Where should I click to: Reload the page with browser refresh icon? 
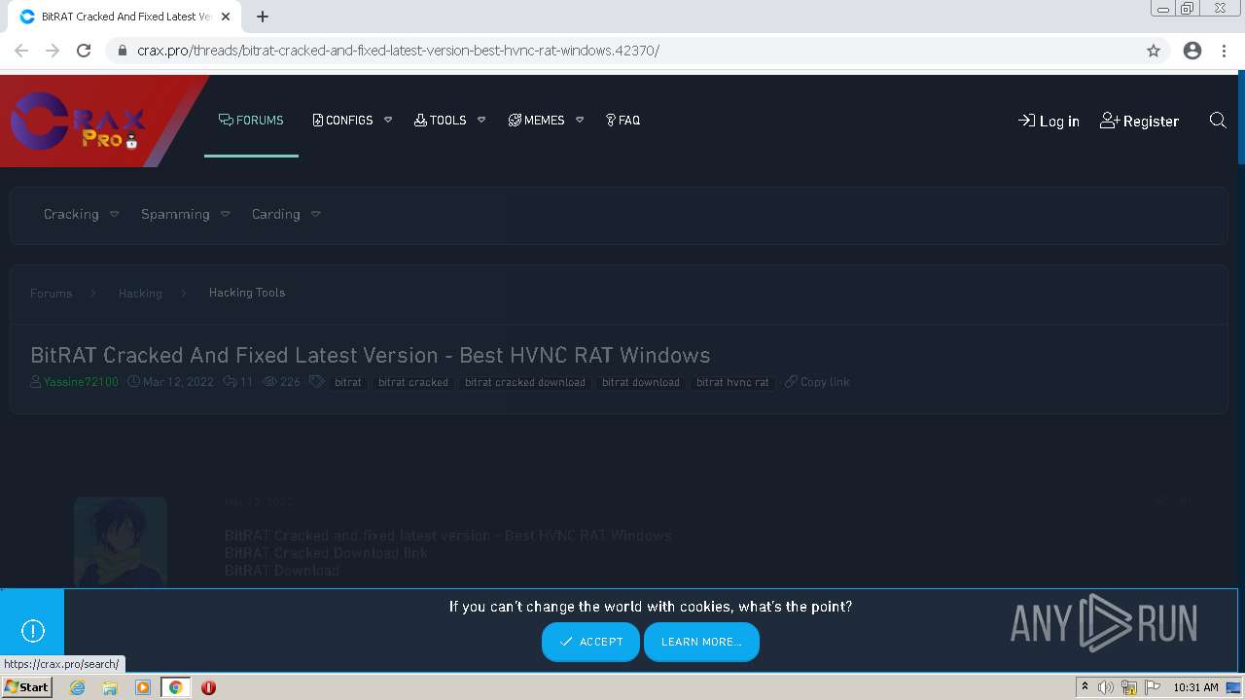click(84, 51)
